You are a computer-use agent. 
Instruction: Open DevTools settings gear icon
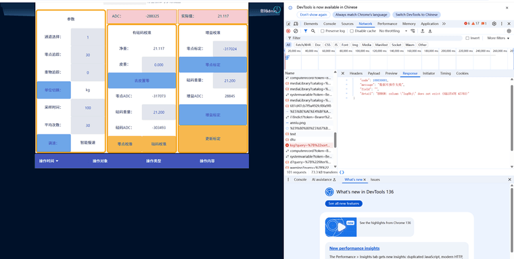(494, 24)
